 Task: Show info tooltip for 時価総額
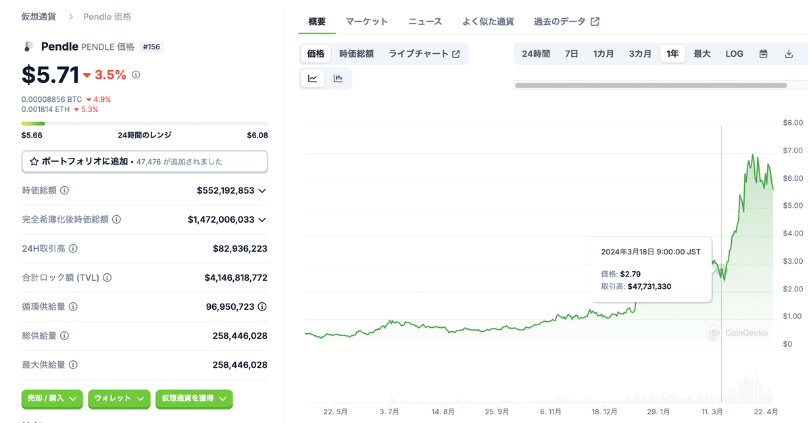click(64, 191)
